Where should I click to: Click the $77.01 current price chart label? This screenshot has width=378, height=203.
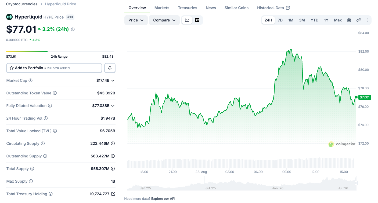pos(365,97)
